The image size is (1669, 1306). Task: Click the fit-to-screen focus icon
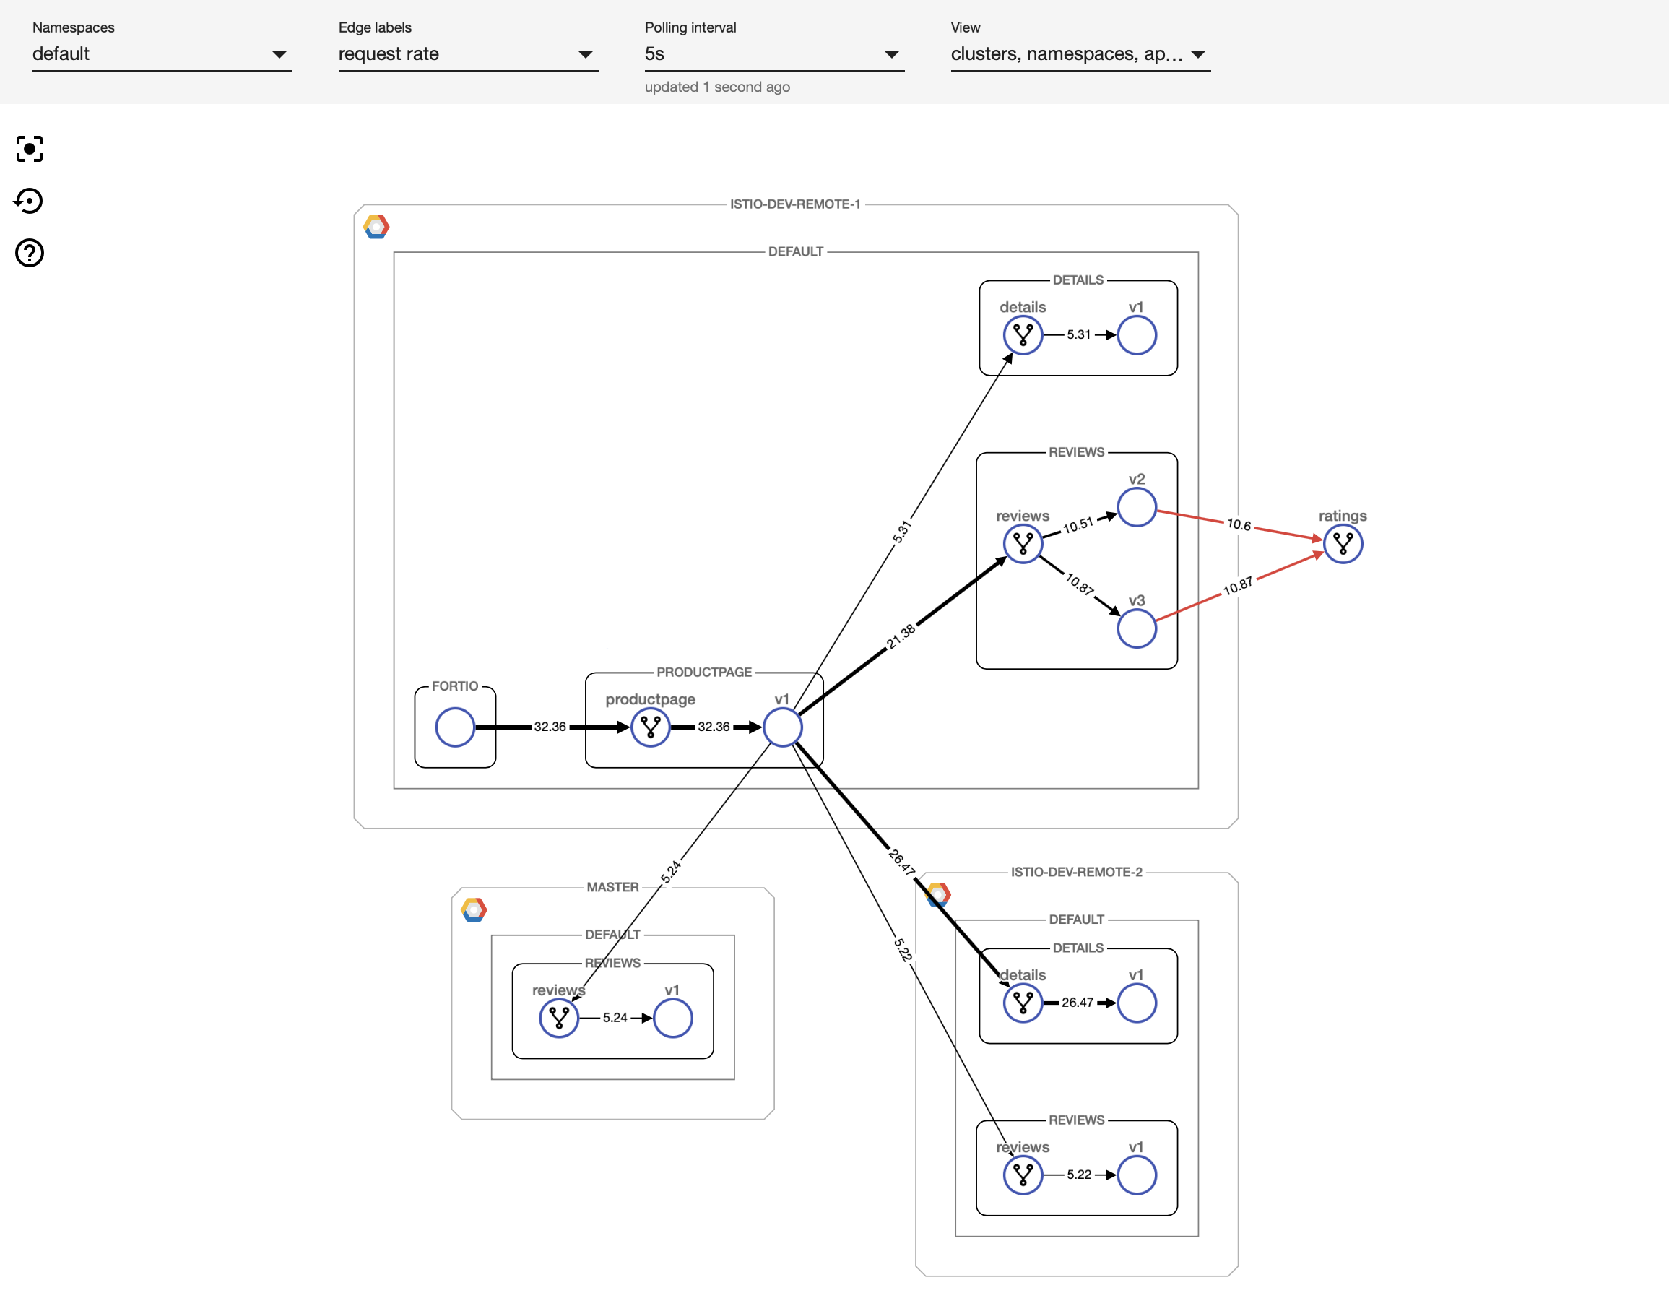coord(29,148)
